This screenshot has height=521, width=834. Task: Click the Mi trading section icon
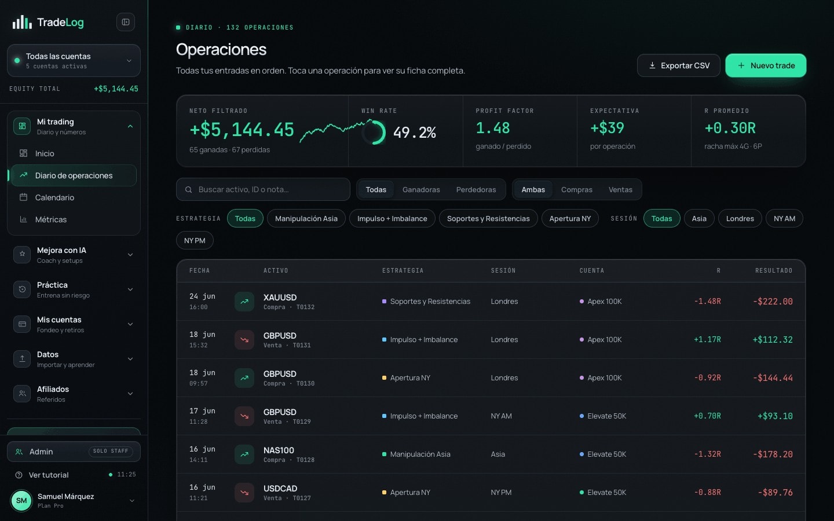point(22,126)
